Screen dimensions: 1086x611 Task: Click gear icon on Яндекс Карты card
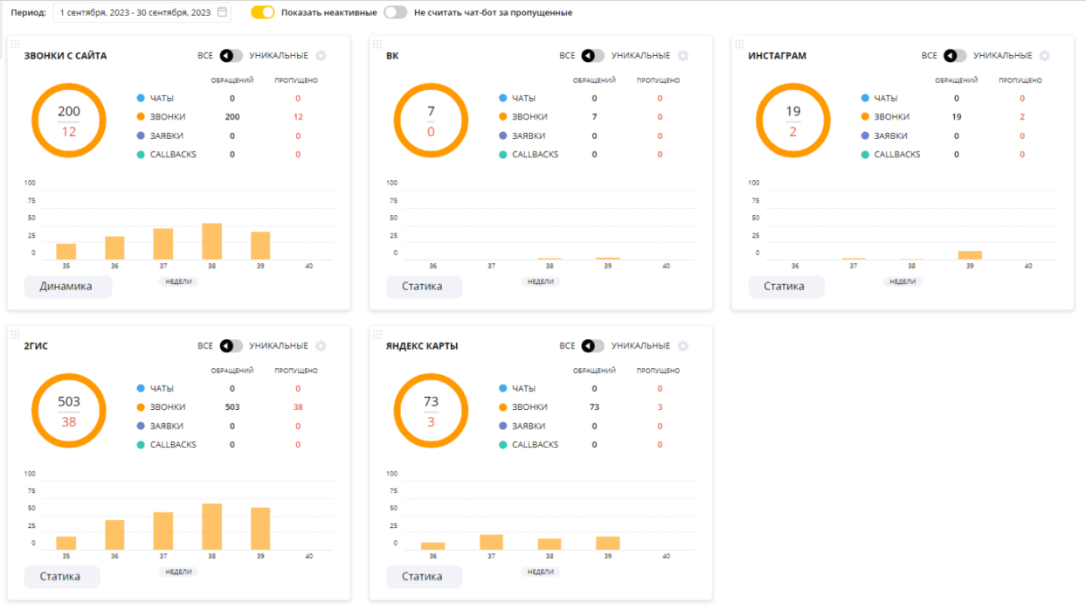(683, 346)
